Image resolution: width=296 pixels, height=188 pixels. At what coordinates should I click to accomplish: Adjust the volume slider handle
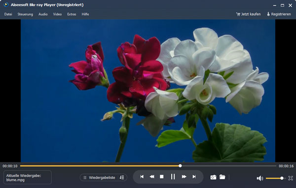click(282, 178)
